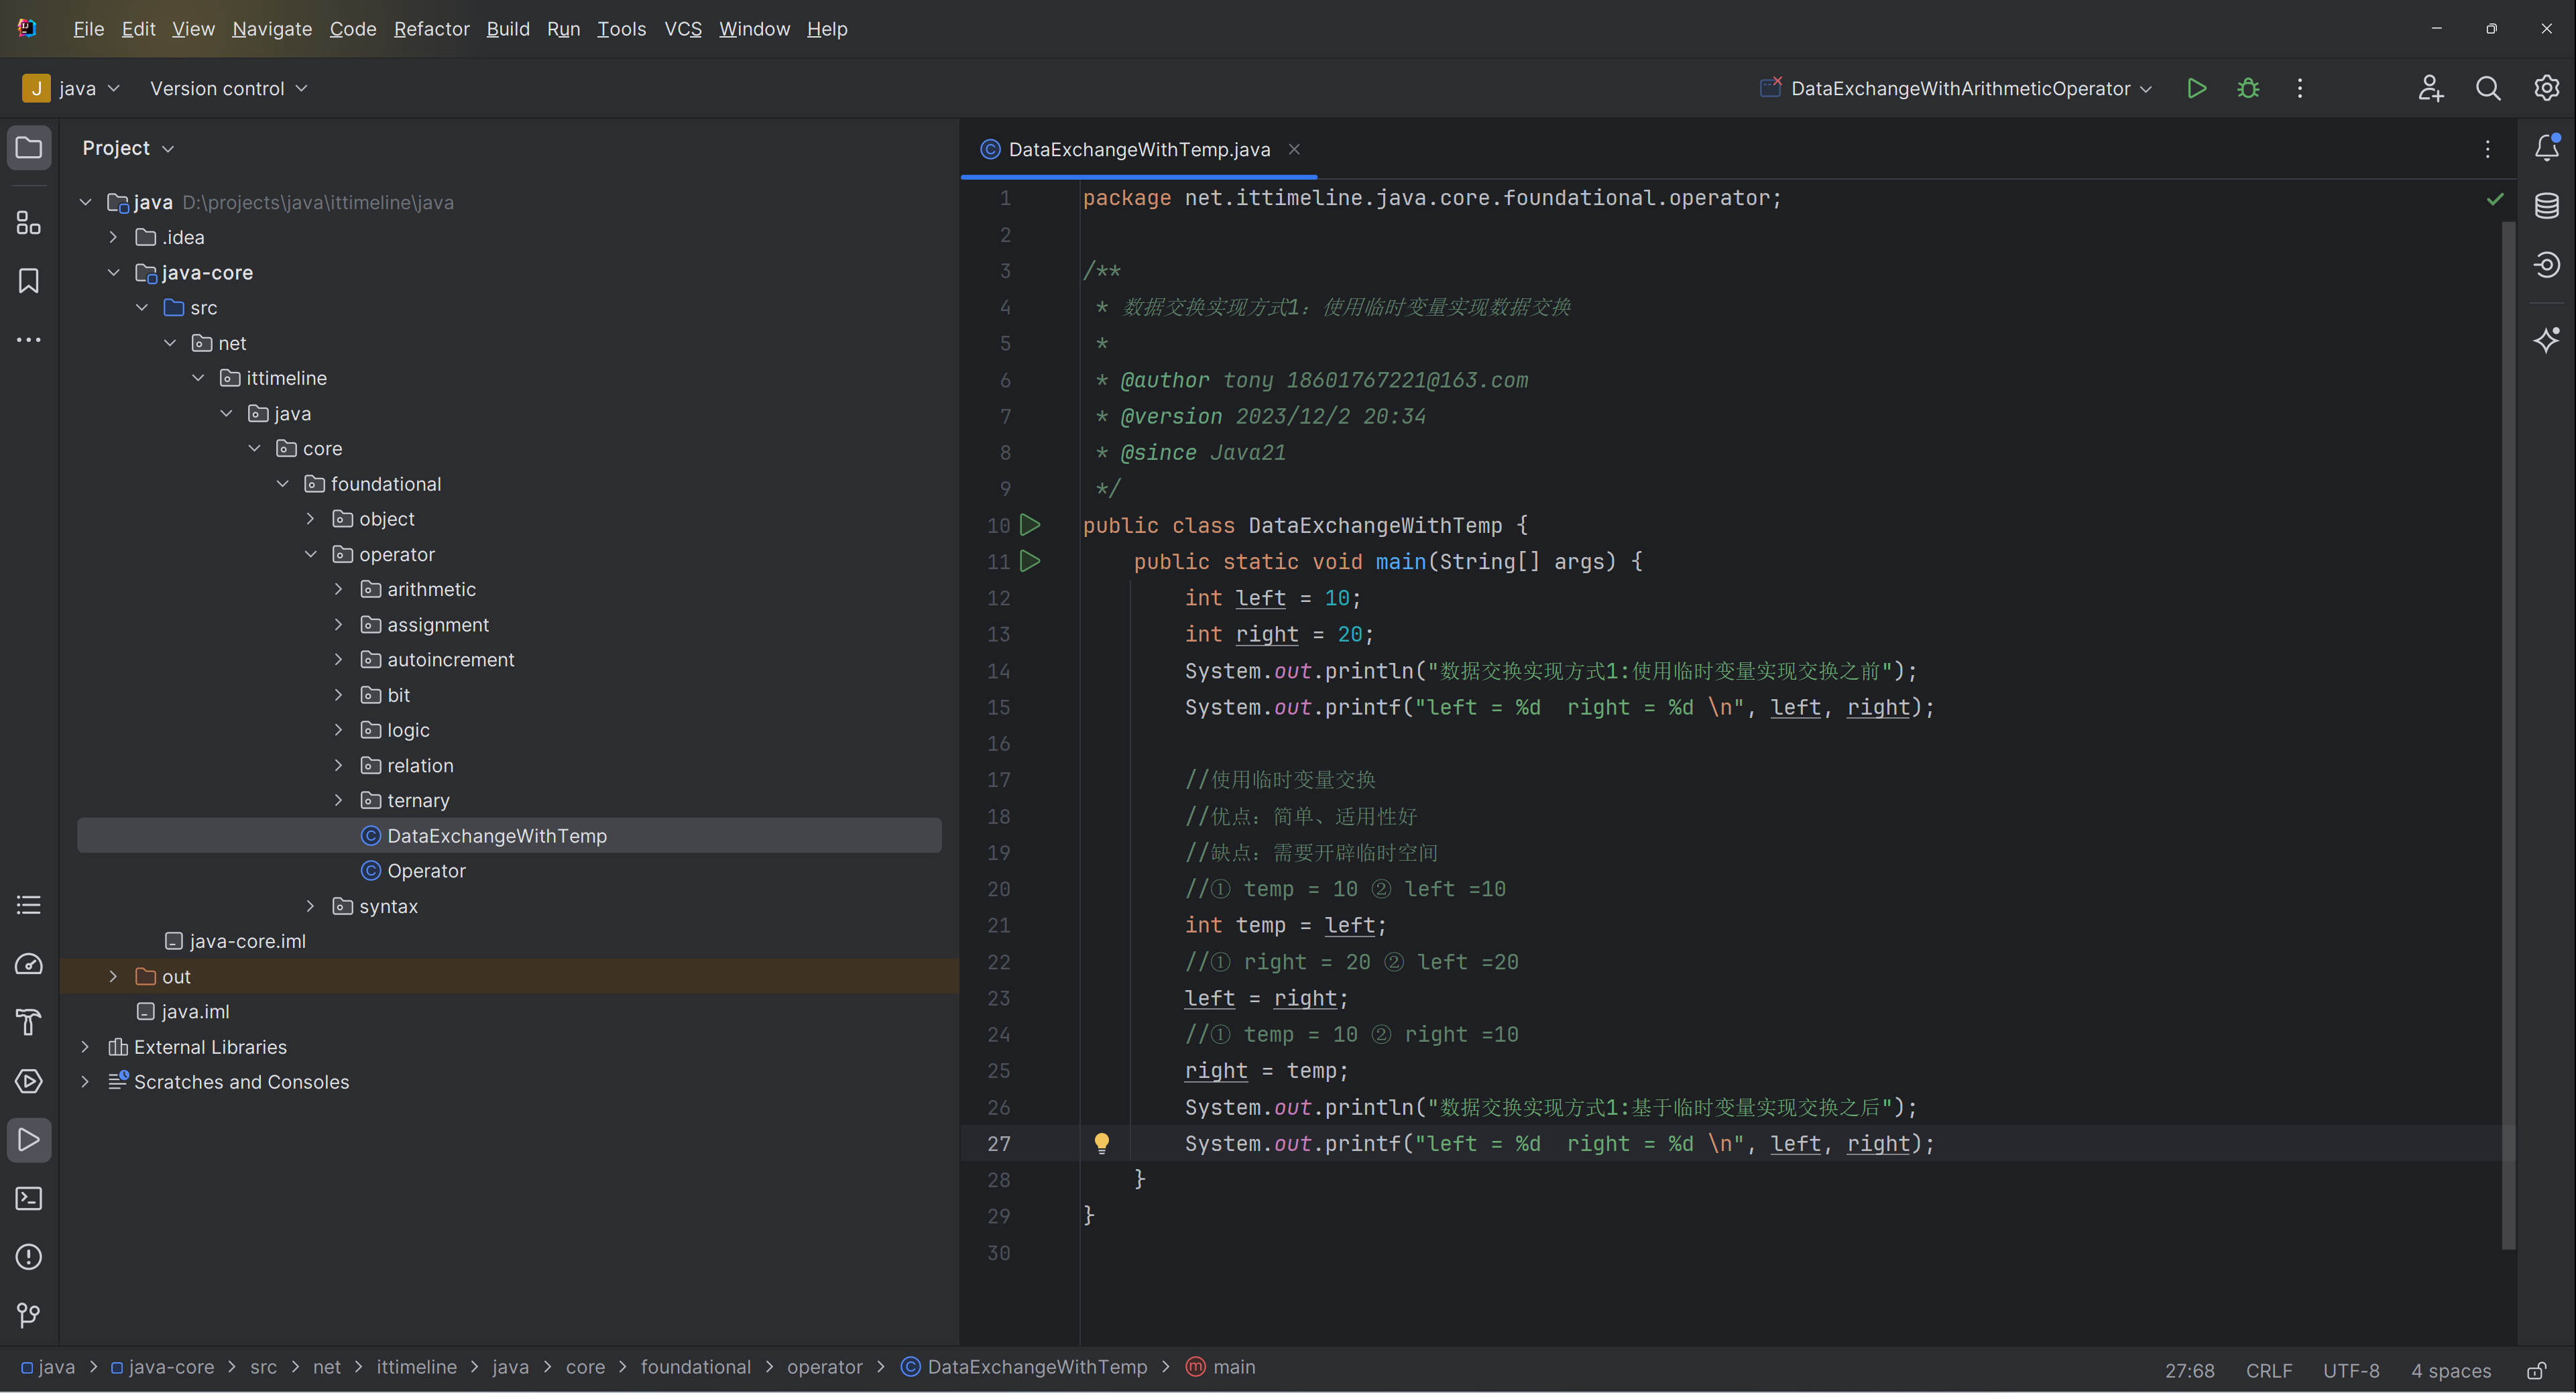The width and height of the screenshot is (2576, 1393).
Task: Open editor tab options menu
Action: pos(2488,149)
